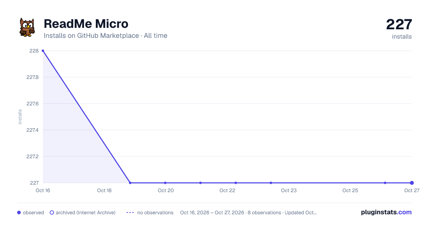Select the large final data point at Oct 27

point(412,183)
